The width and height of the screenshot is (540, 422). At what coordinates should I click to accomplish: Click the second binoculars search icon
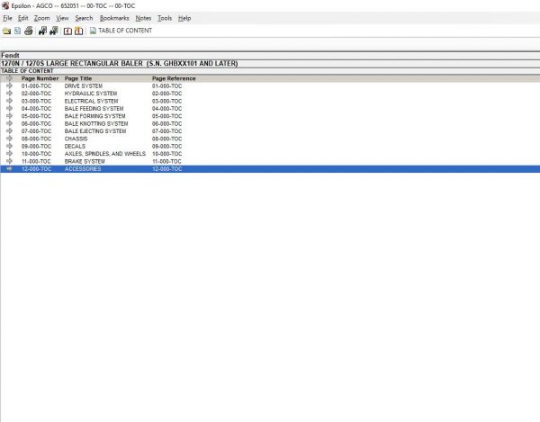[53, 31]
